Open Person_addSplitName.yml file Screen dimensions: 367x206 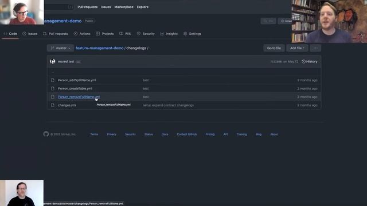pyautogui.click(x=77, y=80)
